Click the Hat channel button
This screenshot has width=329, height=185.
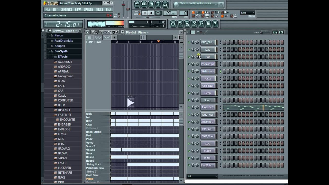(x=208, y=57)
